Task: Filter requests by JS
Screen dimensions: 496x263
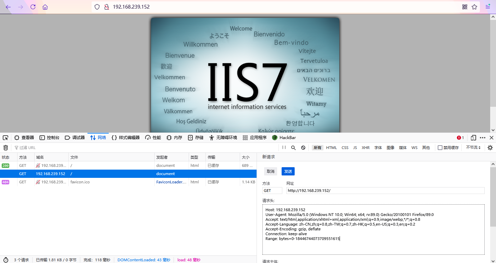Action: point(355,148)
